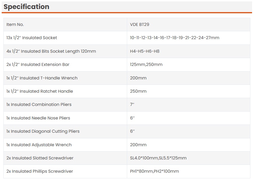Select the 7″ combination pliers value
The height and width of the screenshot is (182, 256).
coord(132,105)
